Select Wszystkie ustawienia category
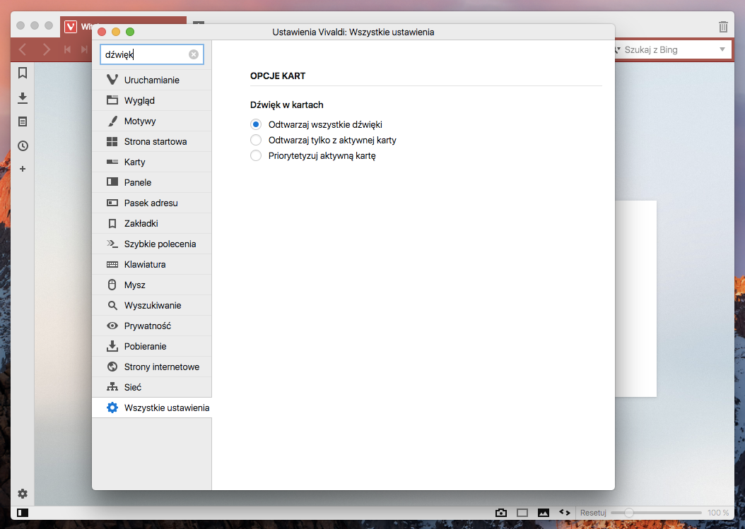This screenshot has height=529, width=745. tap(151, 408)
